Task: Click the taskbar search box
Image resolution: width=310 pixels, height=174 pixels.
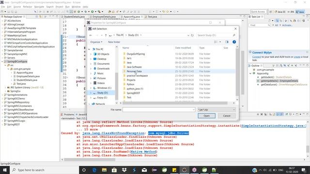Action: pyautogui.click(x=44, y=170)
